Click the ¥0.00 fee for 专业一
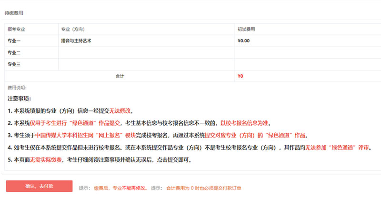 click(x=243, y=40)
